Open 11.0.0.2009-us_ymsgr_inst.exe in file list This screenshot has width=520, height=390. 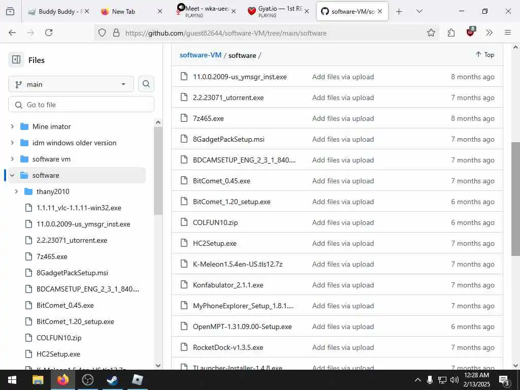point(240,77)
